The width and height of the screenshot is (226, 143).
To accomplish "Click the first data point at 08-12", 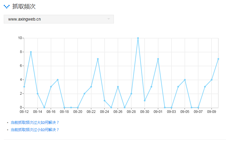I will click(x=24, y=87).
